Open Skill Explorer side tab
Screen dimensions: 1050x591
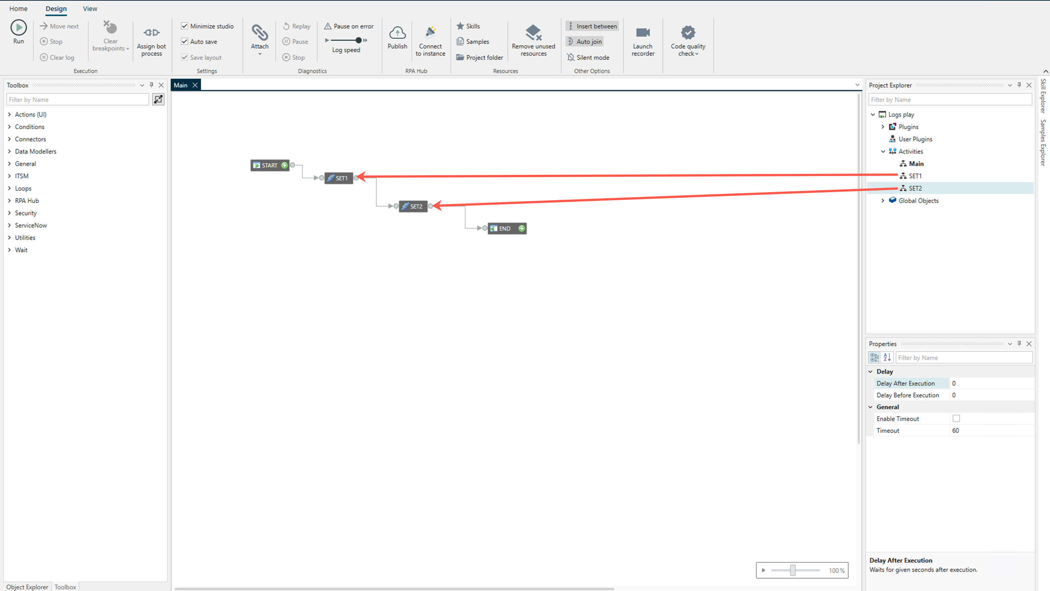click(1043, 96)
